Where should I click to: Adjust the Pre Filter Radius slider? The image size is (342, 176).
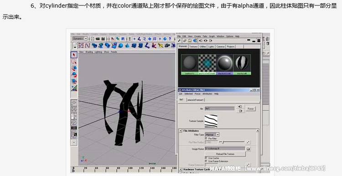coord(232,142)
